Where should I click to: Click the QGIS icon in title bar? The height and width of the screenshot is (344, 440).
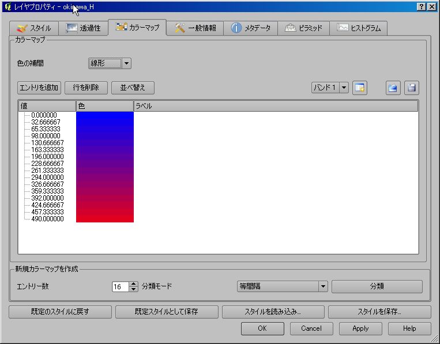8,7
